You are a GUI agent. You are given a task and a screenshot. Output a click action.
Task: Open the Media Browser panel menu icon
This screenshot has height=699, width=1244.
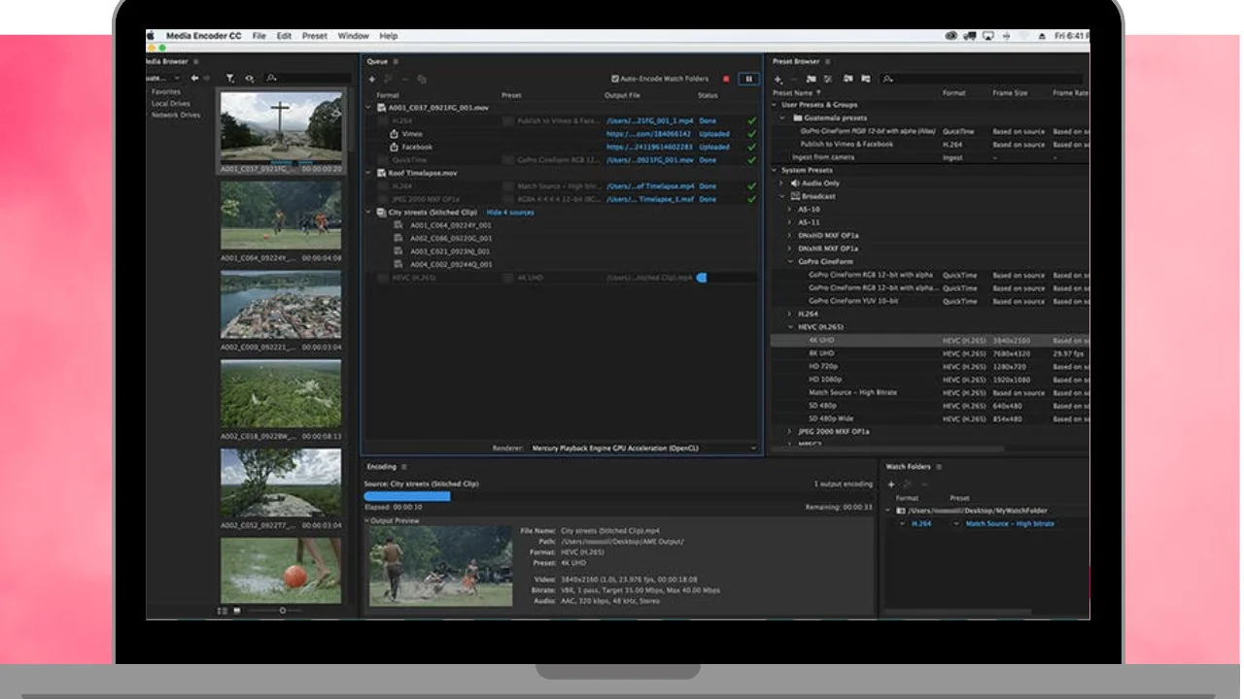[x=195, y=61]
